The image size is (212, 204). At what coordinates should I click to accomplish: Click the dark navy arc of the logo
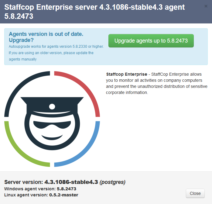18,89
